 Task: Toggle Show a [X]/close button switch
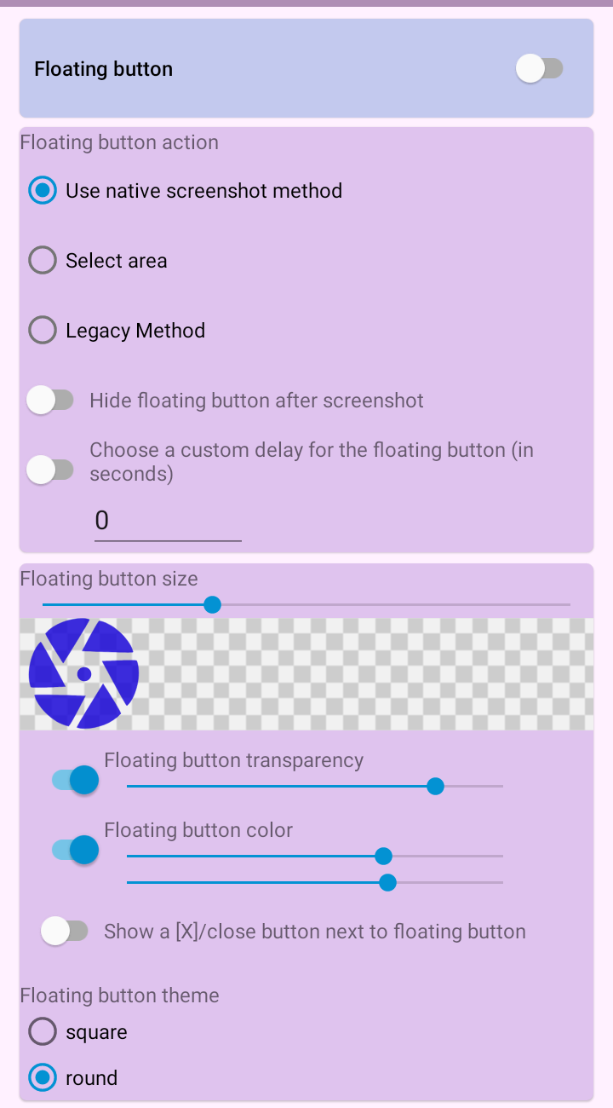(x=65, y=932)
